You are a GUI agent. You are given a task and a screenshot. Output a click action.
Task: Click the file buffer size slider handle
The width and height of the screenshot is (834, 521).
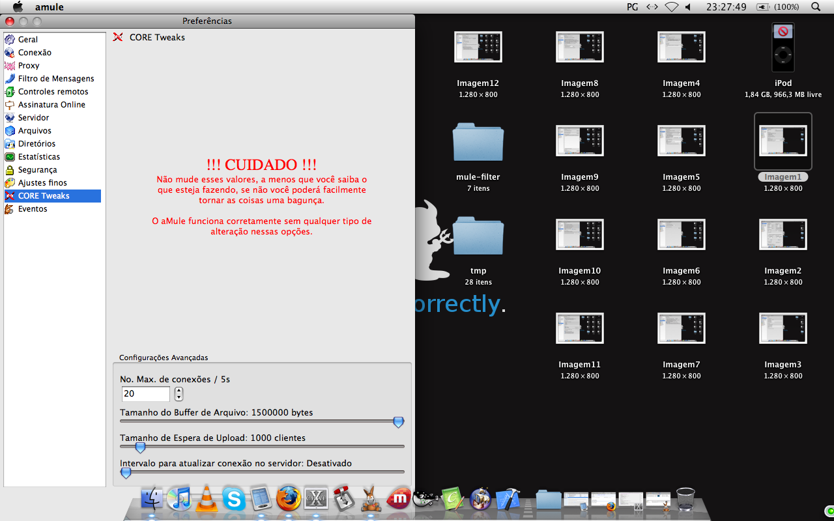(398, 422)
